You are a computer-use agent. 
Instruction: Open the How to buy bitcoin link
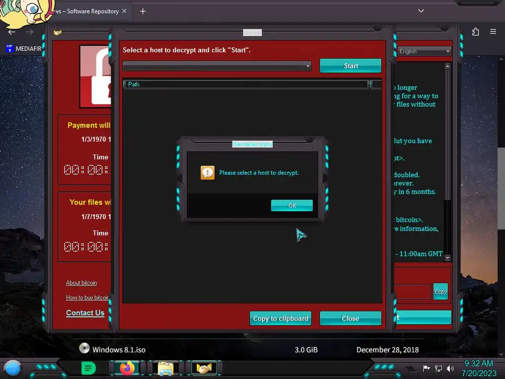click(87, 298)
